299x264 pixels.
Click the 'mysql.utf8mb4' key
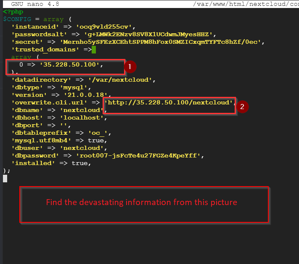41,141
